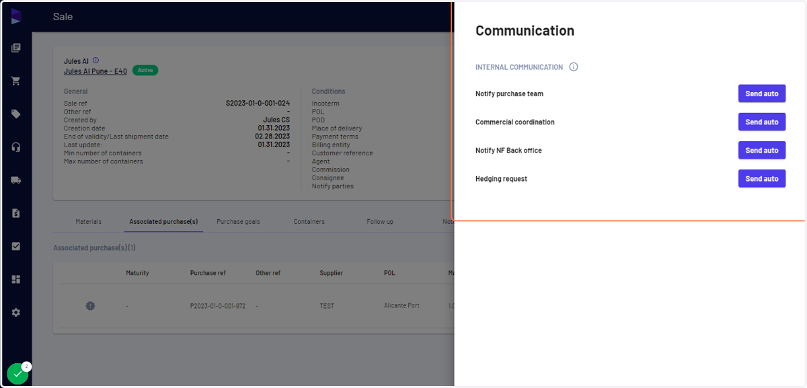Click the Incoterm condition label
This screenshot has height=388, width=807.
pyautogui.click(x=325, y=104)
